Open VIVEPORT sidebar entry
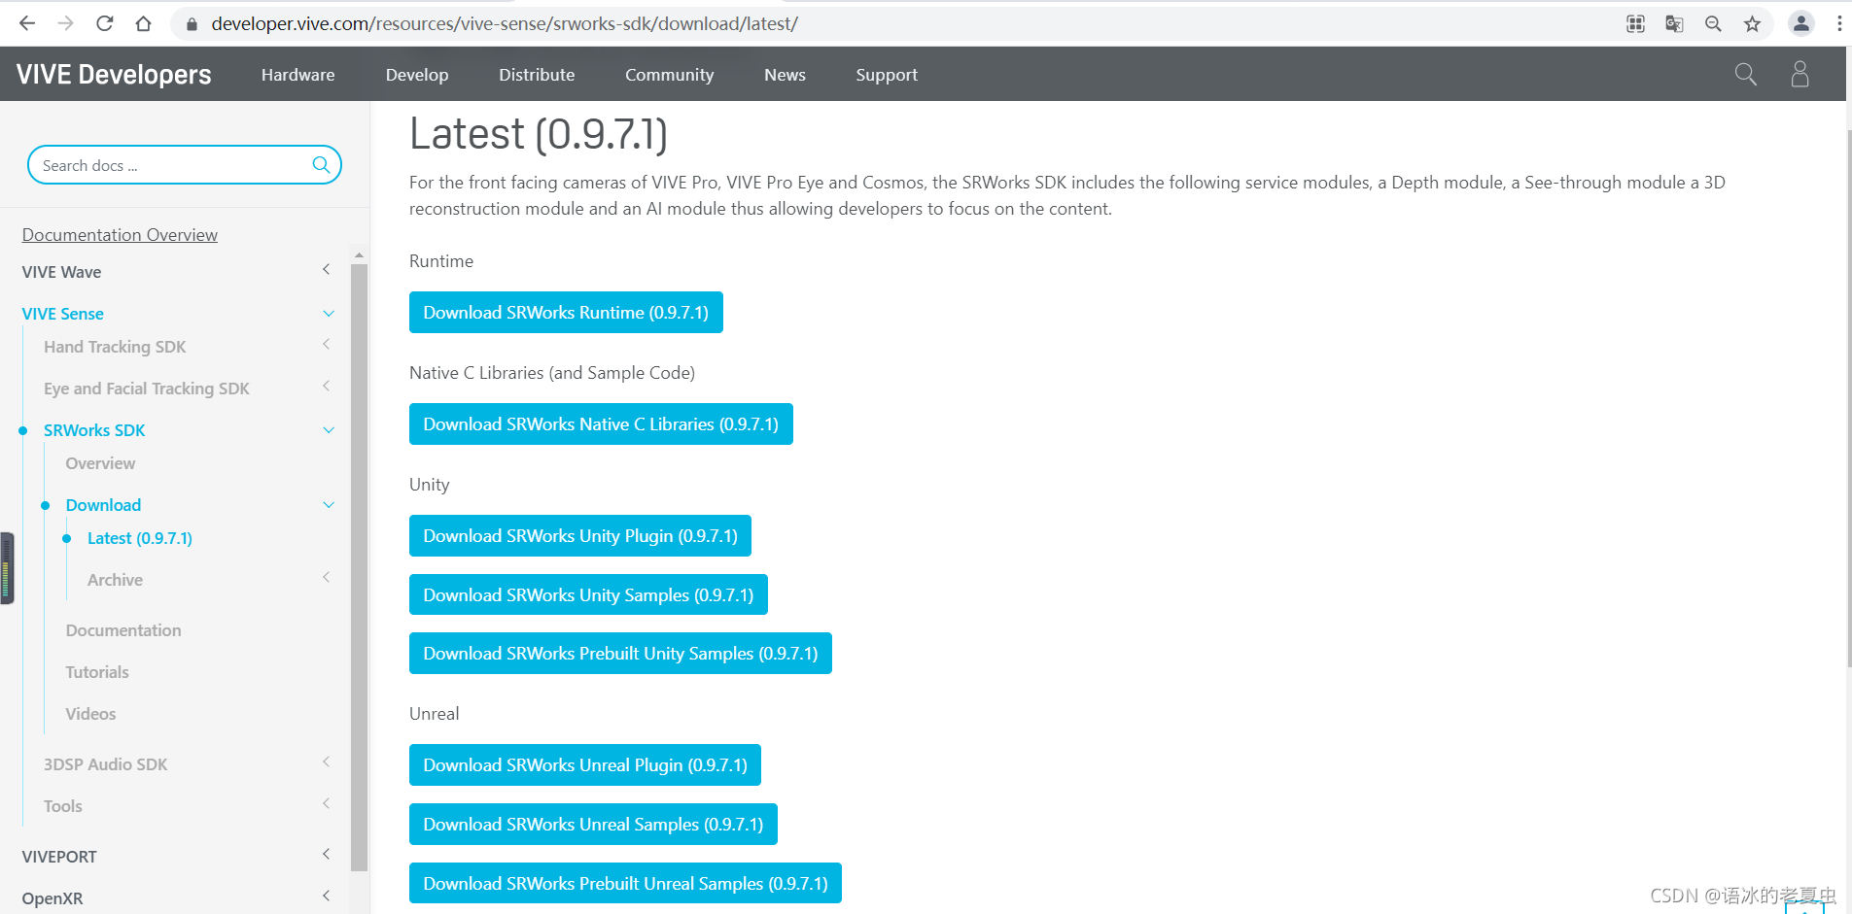Viewport: 1852px width, 914px height. tap(59, 857)
